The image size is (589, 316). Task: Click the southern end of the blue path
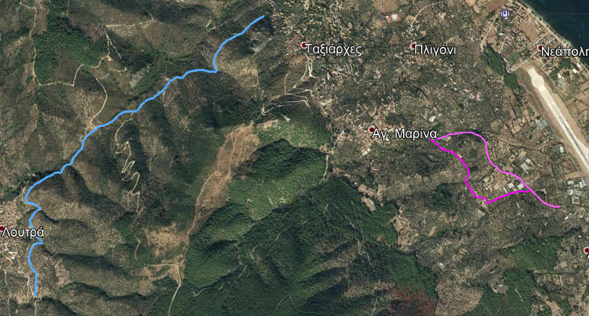35,295
